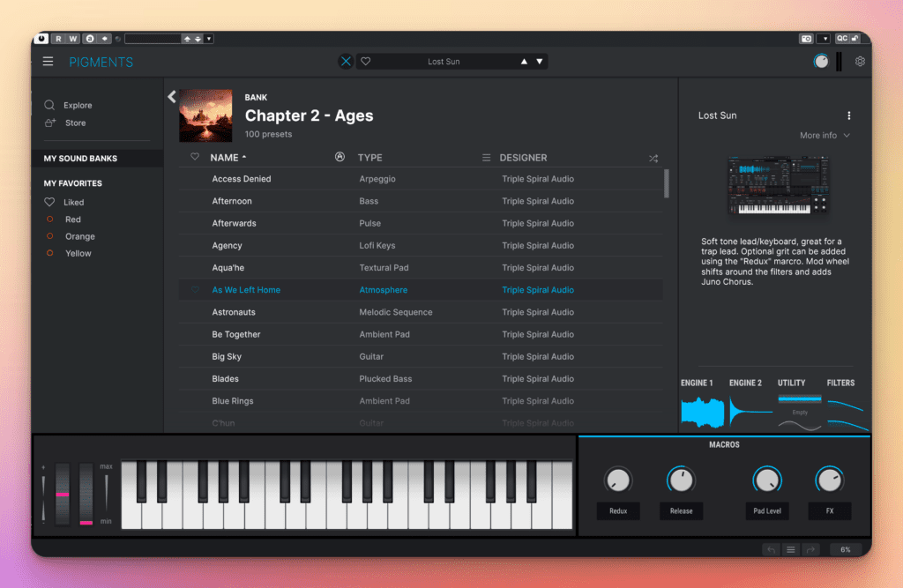Shuffle the presets list
Viewport: 903px width, 588px height.
[653, 158]
